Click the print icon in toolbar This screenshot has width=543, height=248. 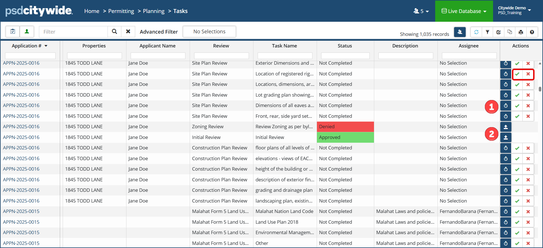(521, 32)
